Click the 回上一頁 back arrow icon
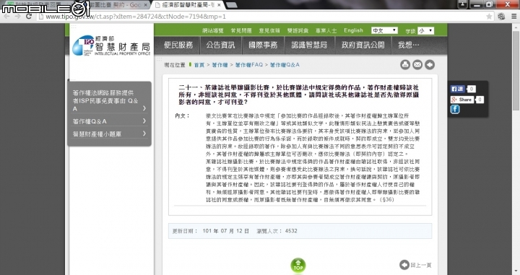The image size is (520, 275). click(x=404, y=265)
